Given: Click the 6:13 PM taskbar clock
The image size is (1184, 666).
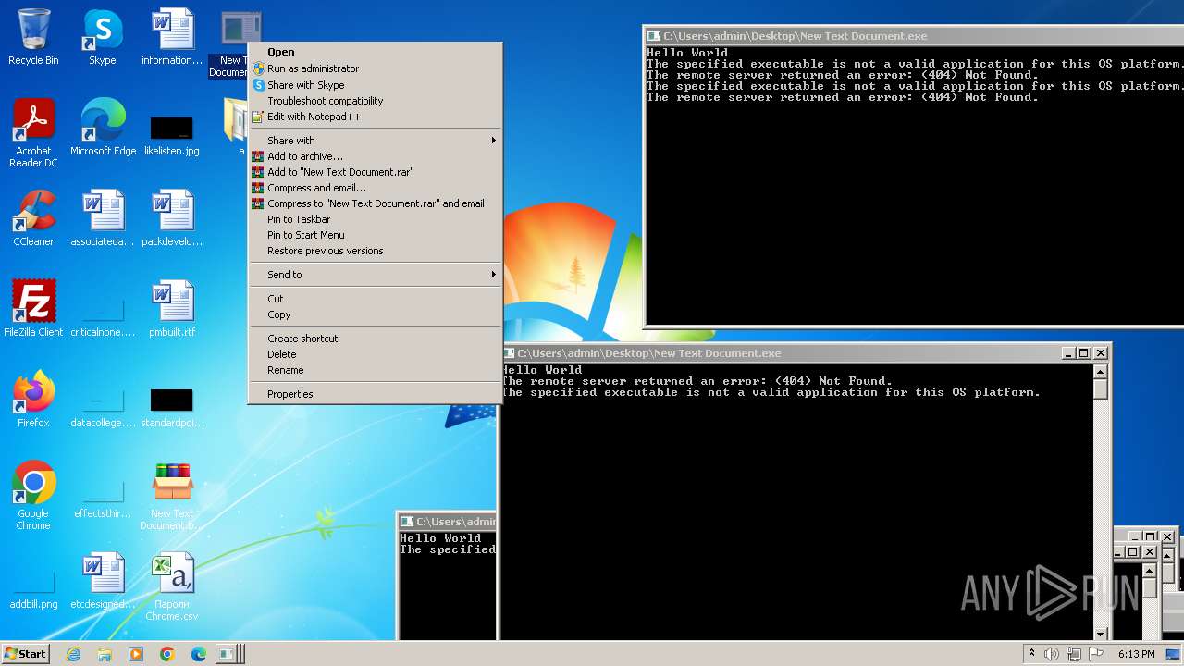Looking at the screenshot, I should (x=1136, y=654).
